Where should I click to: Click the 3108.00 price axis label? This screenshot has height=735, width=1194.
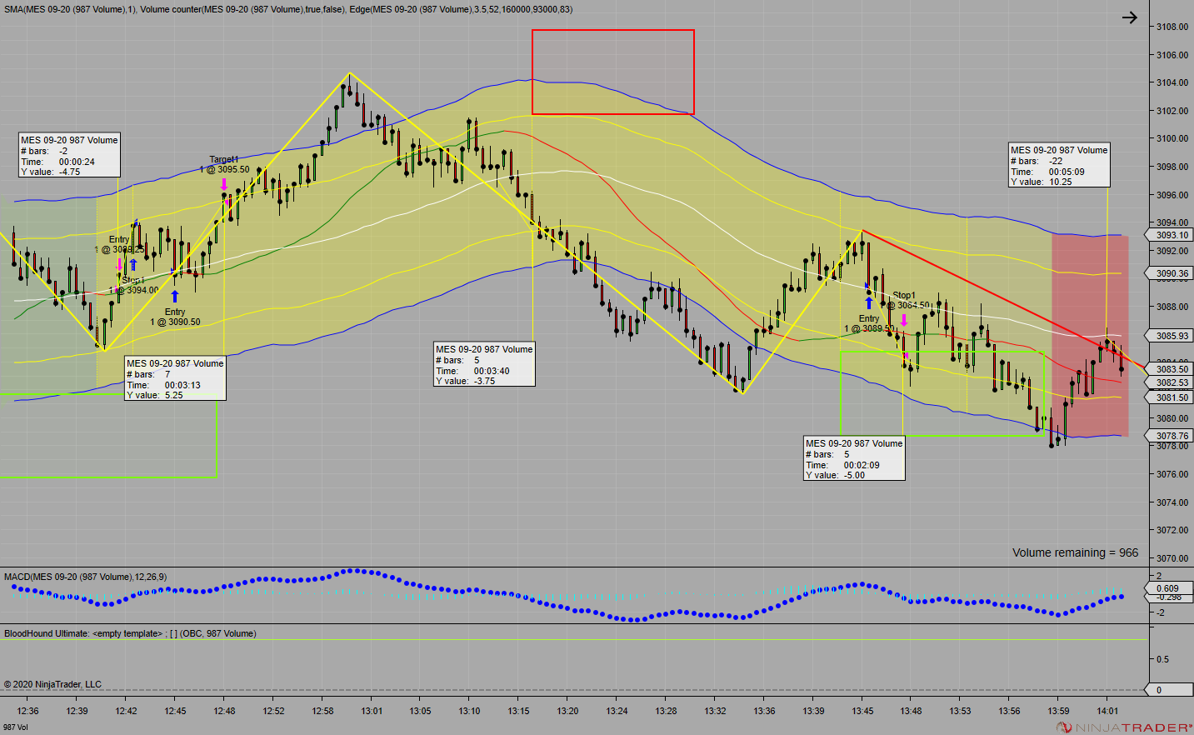pos(1172,27)
